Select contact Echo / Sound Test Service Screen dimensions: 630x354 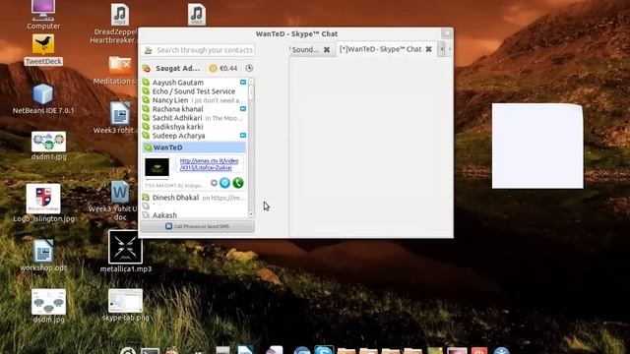pos(195,91)
